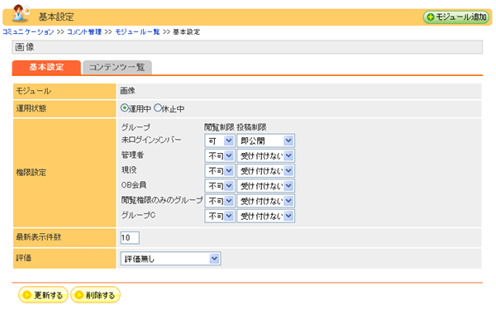Screen dimensions: 496x310
Task: Go to コメント管理 breadcrumb link
Action: click(84, 32)
